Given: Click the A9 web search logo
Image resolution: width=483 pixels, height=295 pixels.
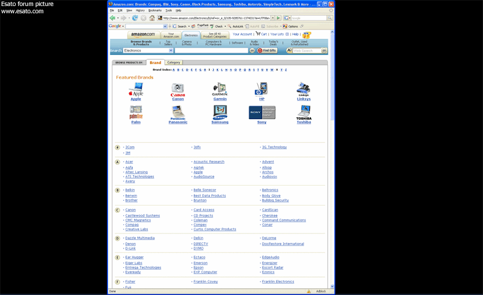Looking at the screenshot, I should 289,50.
